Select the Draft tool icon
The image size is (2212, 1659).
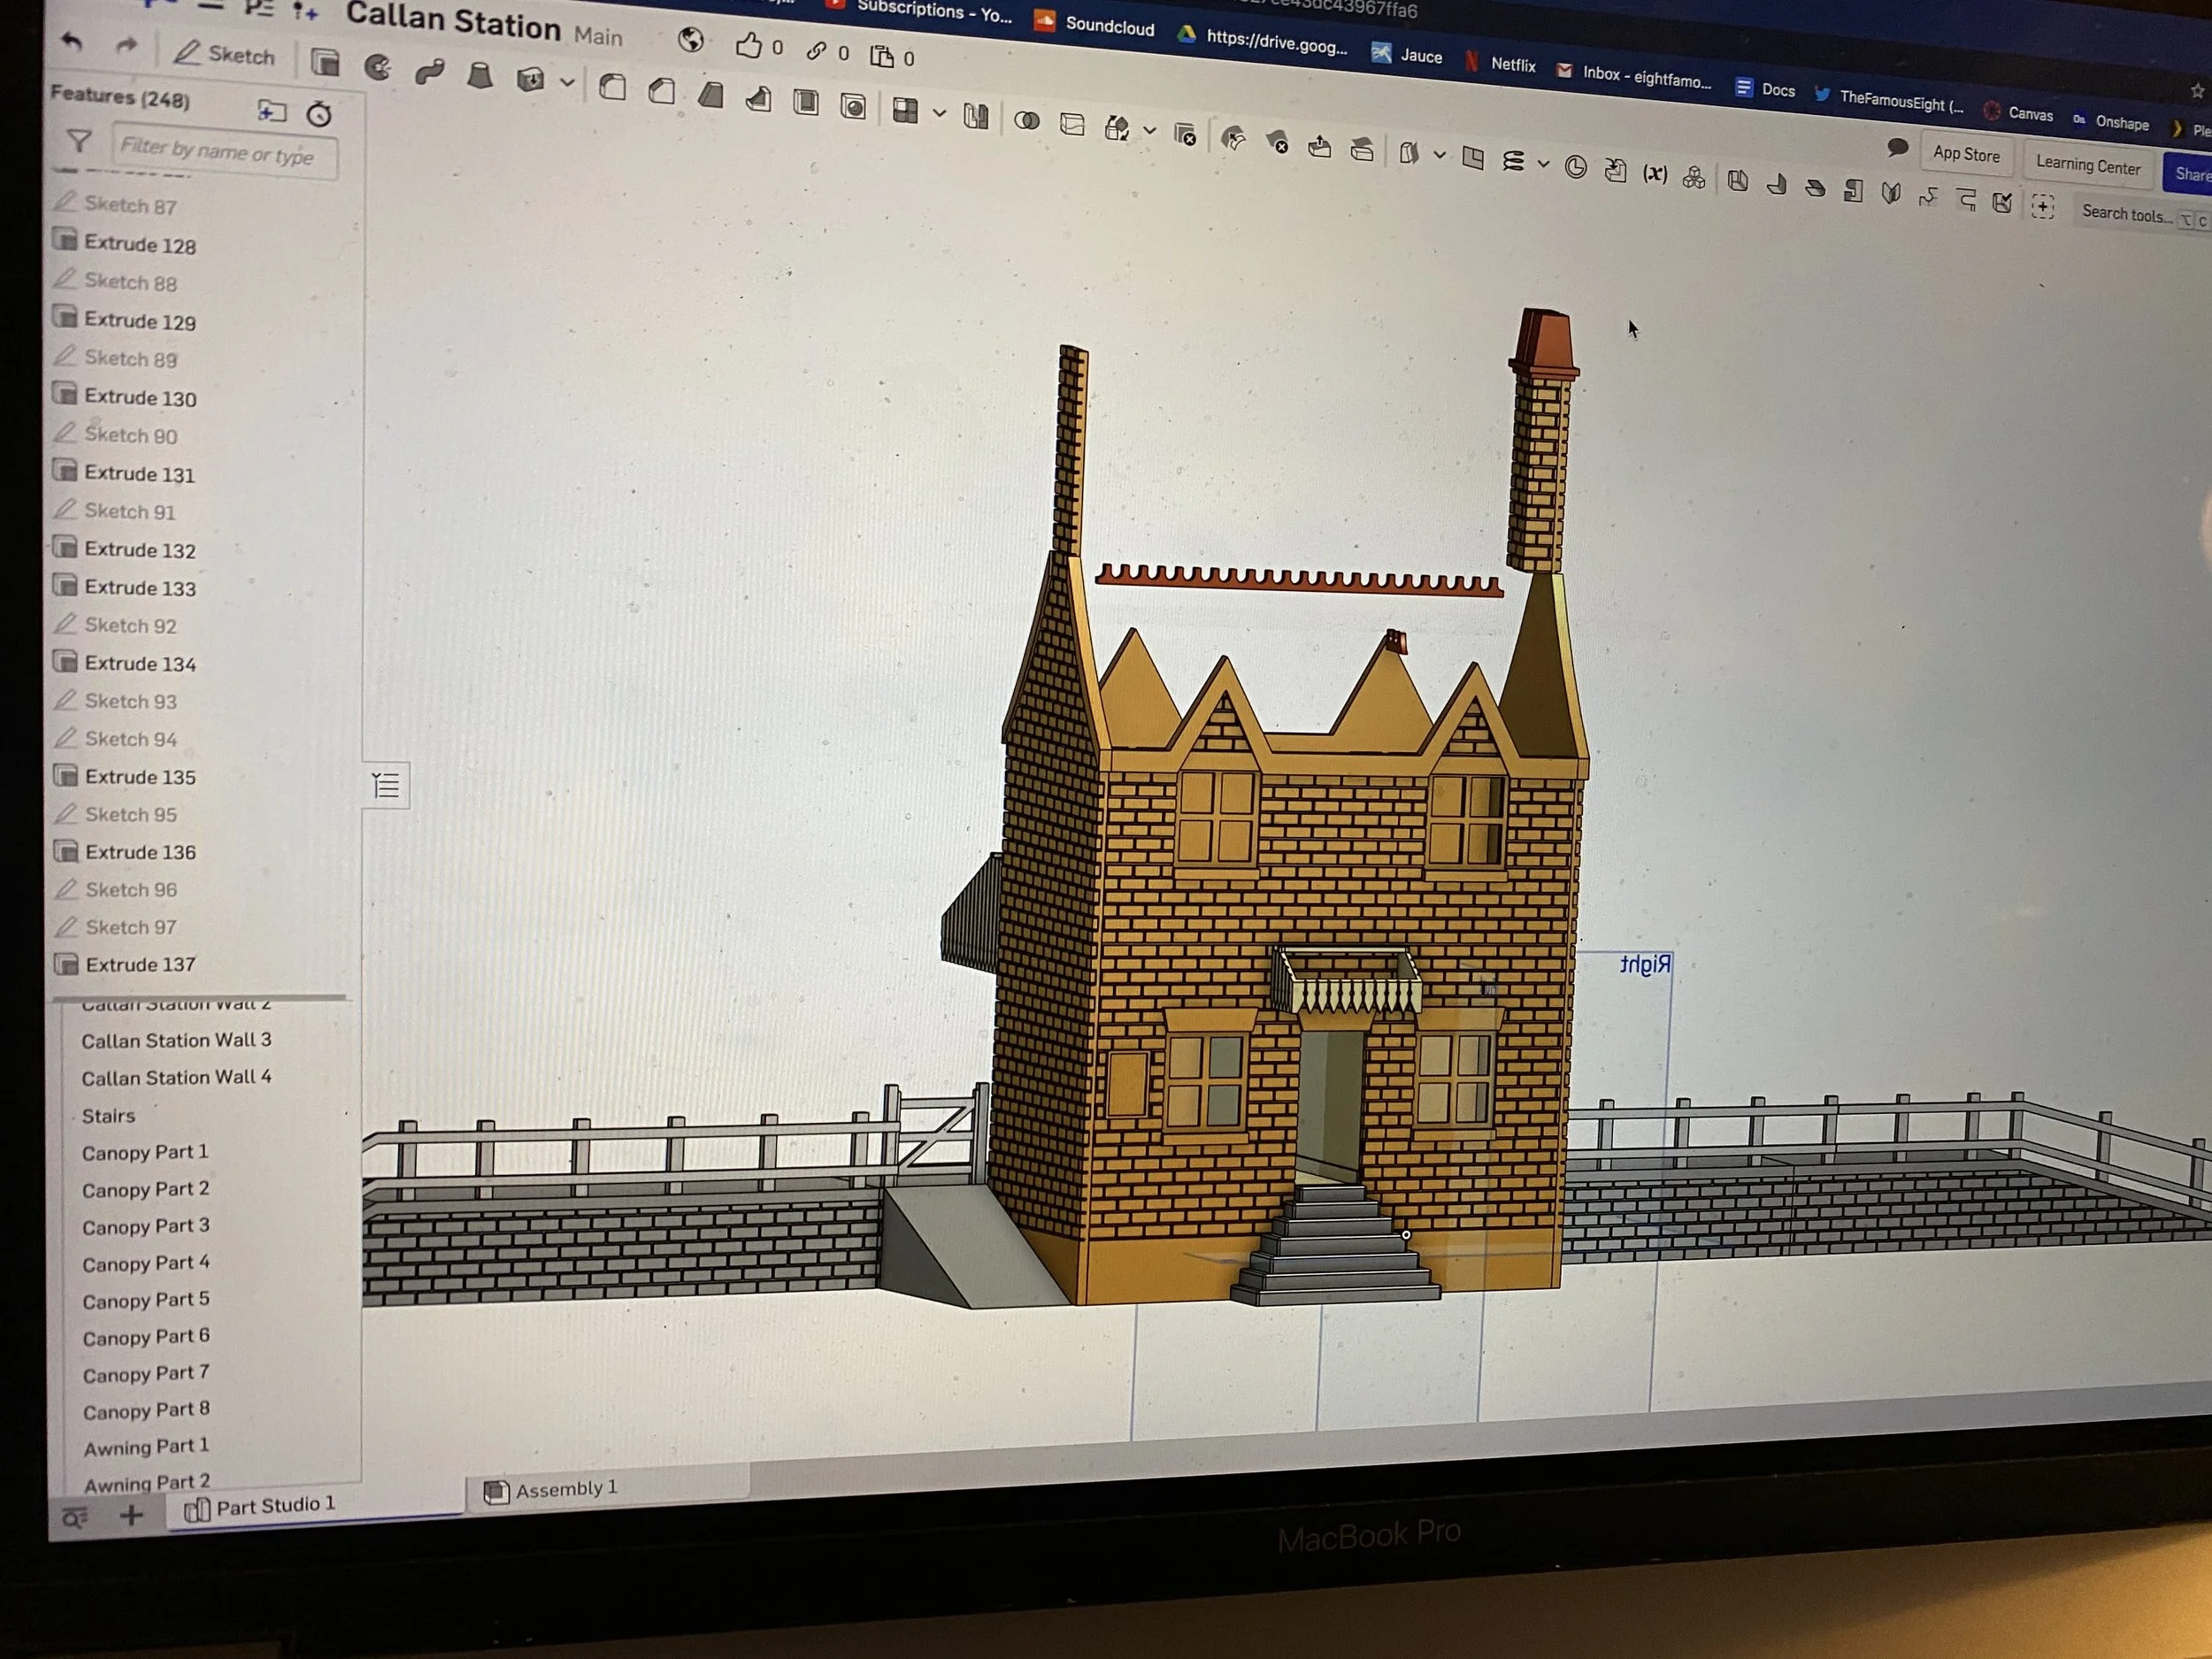[710, 95]
